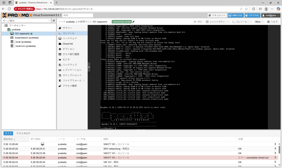
Task: Click inside the OpenWrt console terminal
Action: [184, 77]
